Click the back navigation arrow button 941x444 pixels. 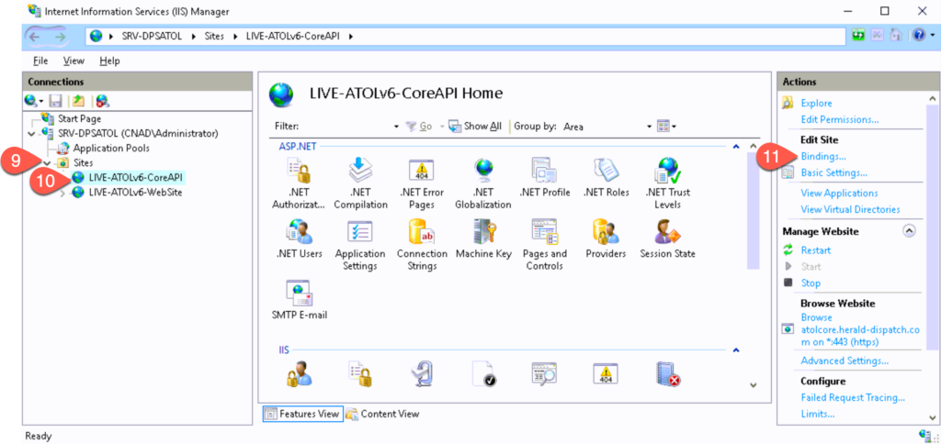click(40, 36)
